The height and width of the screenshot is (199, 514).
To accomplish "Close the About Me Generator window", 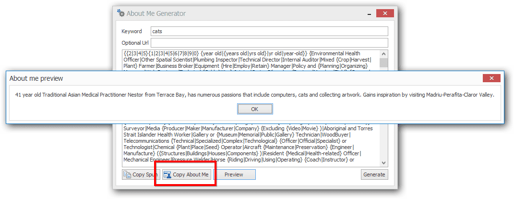I will 385,13.
